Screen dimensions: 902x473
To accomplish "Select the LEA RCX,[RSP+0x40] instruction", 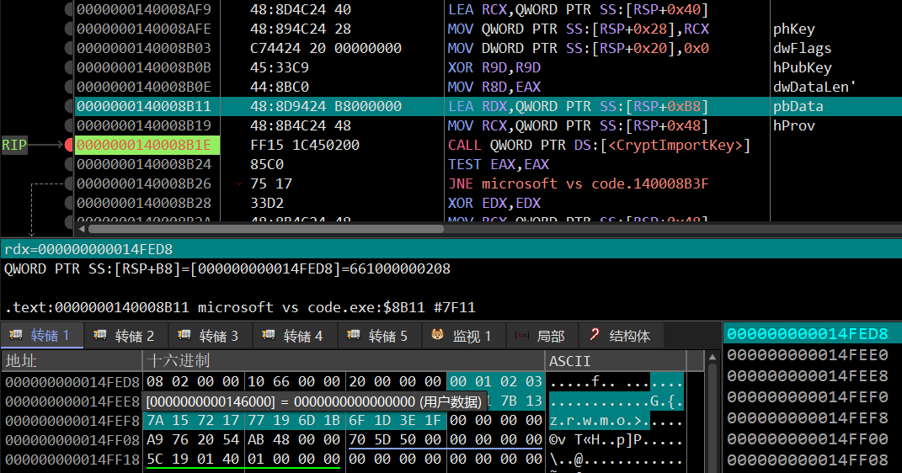I will (578, 10).
